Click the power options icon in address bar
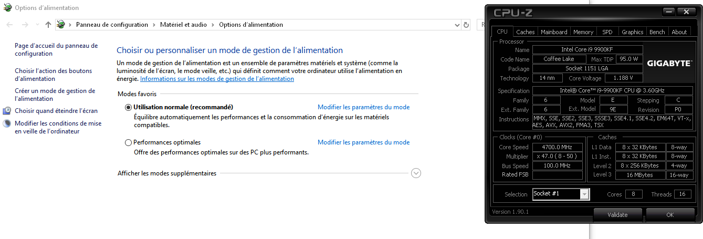703x239 pixels. pyautogui.click(x=61, y=25)
